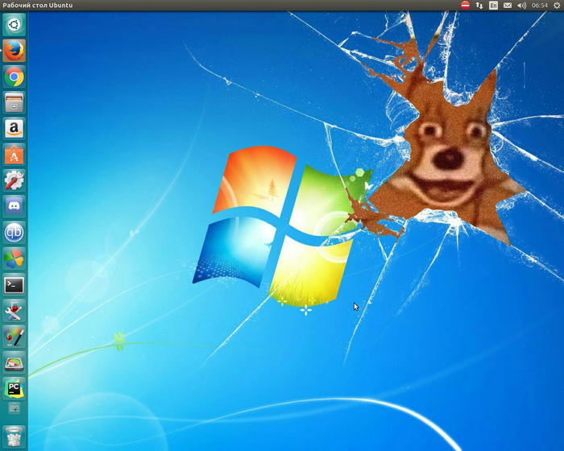Launch Firefox web browser
Viewport: 564px width, 451px height.
tap(14, 51)
